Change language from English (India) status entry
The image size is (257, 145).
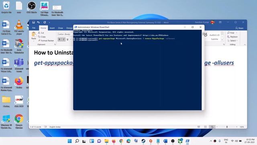(55, 127)
